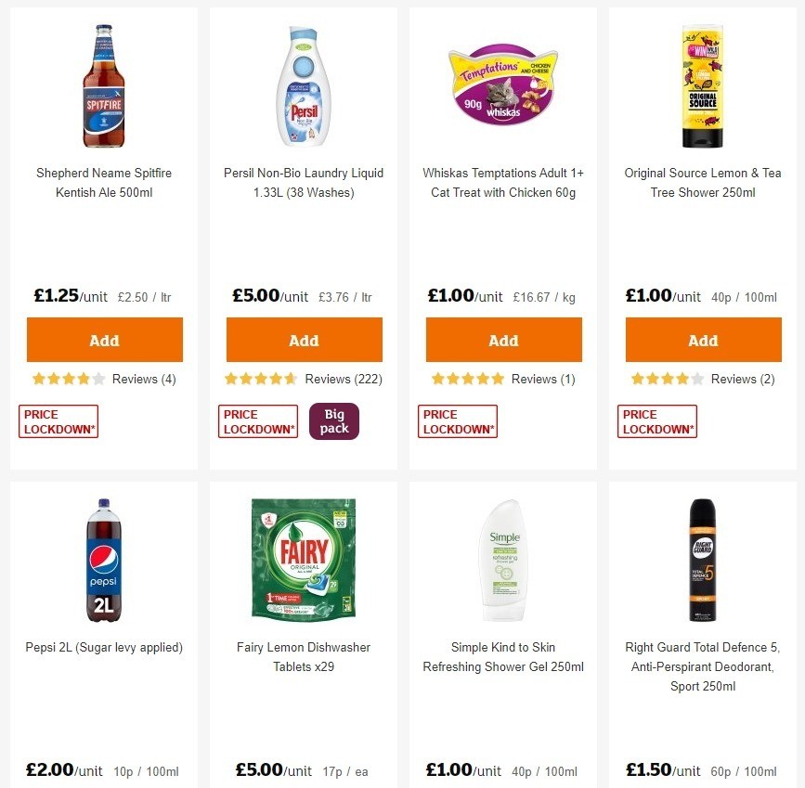Click the PRICE LOCKDOWN badge under Spitfire Ale
This screenshot has width=805, height=788.
tap(58, 420)
